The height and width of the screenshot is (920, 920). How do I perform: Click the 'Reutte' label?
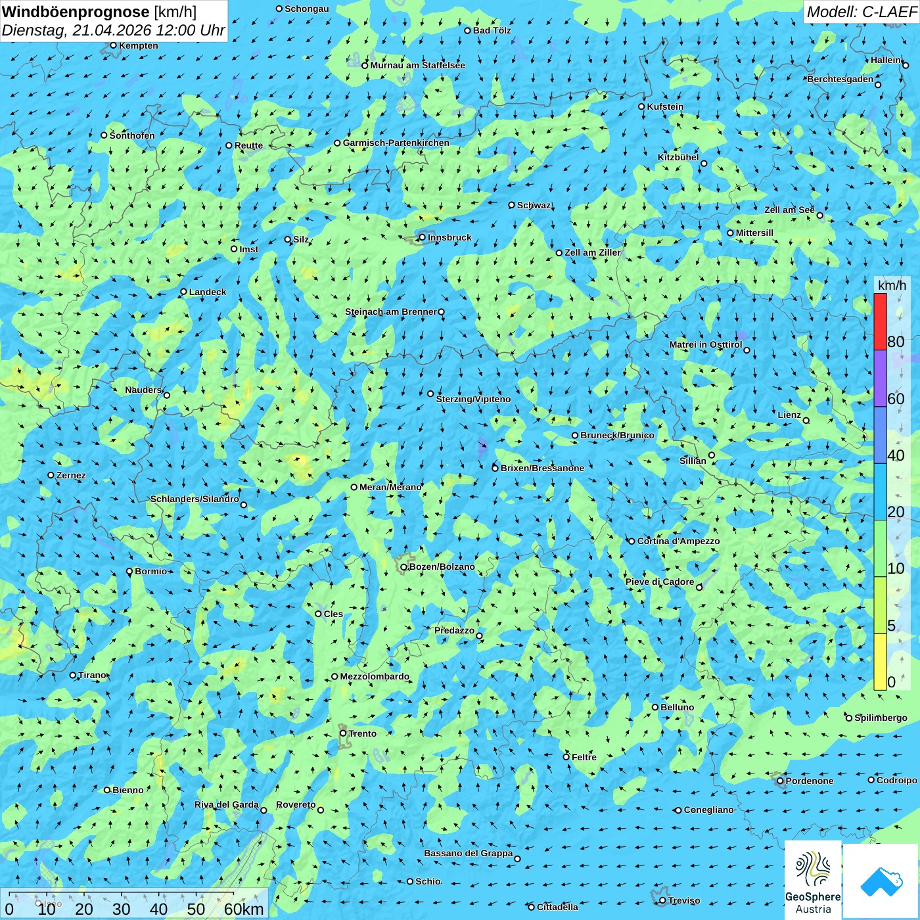pyautogui.click(x=248, y=145)
